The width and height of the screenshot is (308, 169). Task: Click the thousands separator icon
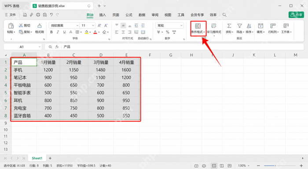pos(174,32)
